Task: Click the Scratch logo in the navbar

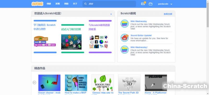Action: coord(37,4)
